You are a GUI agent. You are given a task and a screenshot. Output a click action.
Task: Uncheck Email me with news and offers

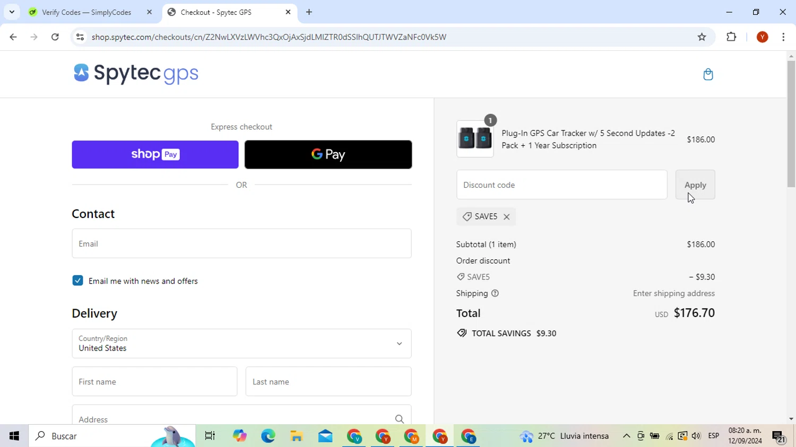tap(78, 281)
